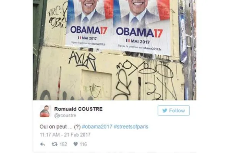Open the #streetsofparis hashtag
229x153 pixels.
(131, 127)
